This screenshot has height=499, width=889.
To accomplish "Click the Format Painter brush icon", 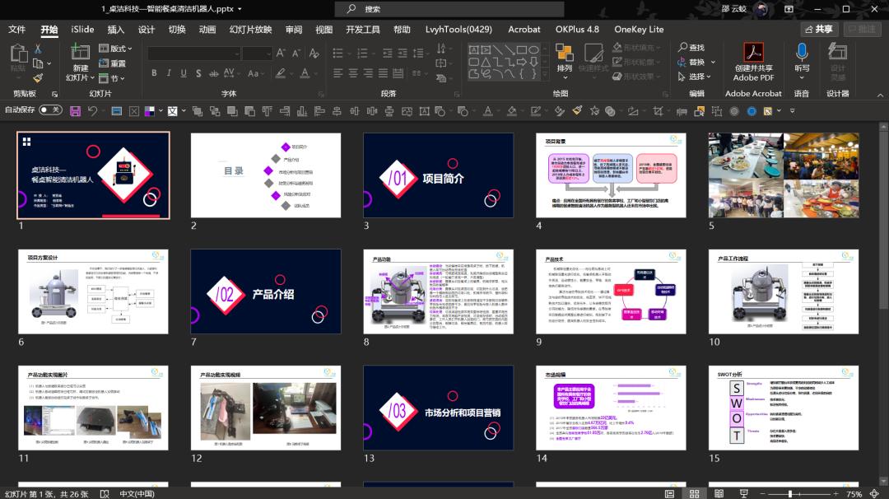I will pos(38,77).
